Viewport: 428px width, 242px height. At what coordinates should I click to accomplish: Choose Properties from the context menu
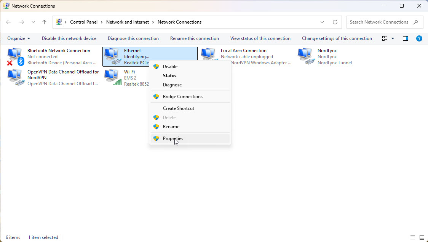pyautogui.click(x=173, y=139)
